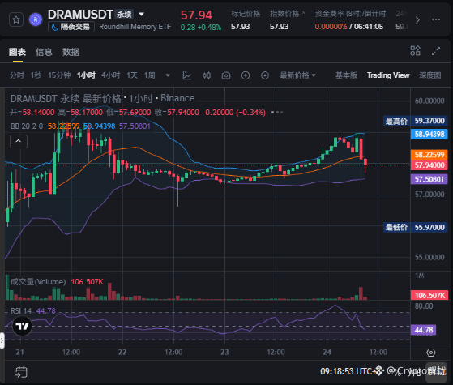Image resolution: width=453 pixels, height=385 pixels.
Task: Click the BB 20 2 0 indicator label
Action: (27, 126)
